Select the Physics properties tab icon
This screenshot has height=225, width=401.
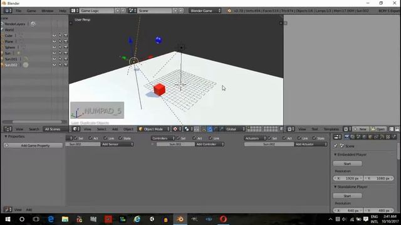point(394,137)
